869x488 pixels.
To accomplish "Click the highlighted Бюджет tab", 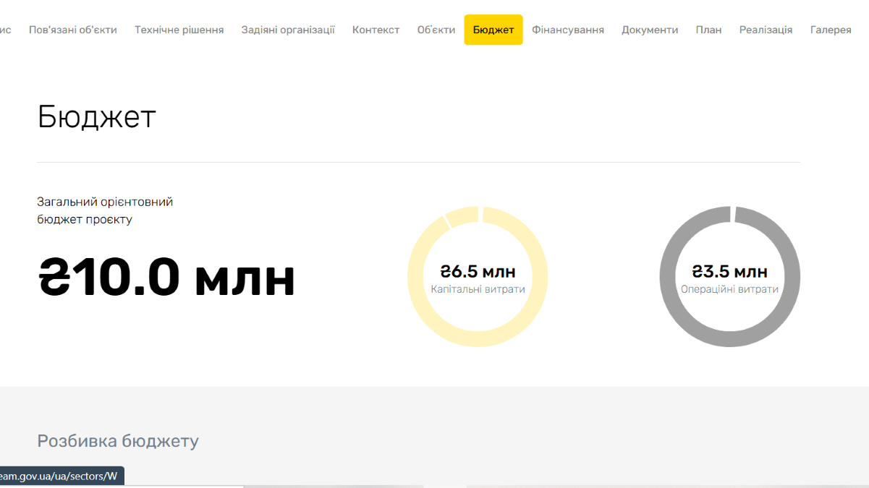I will [x=493, y=30].
